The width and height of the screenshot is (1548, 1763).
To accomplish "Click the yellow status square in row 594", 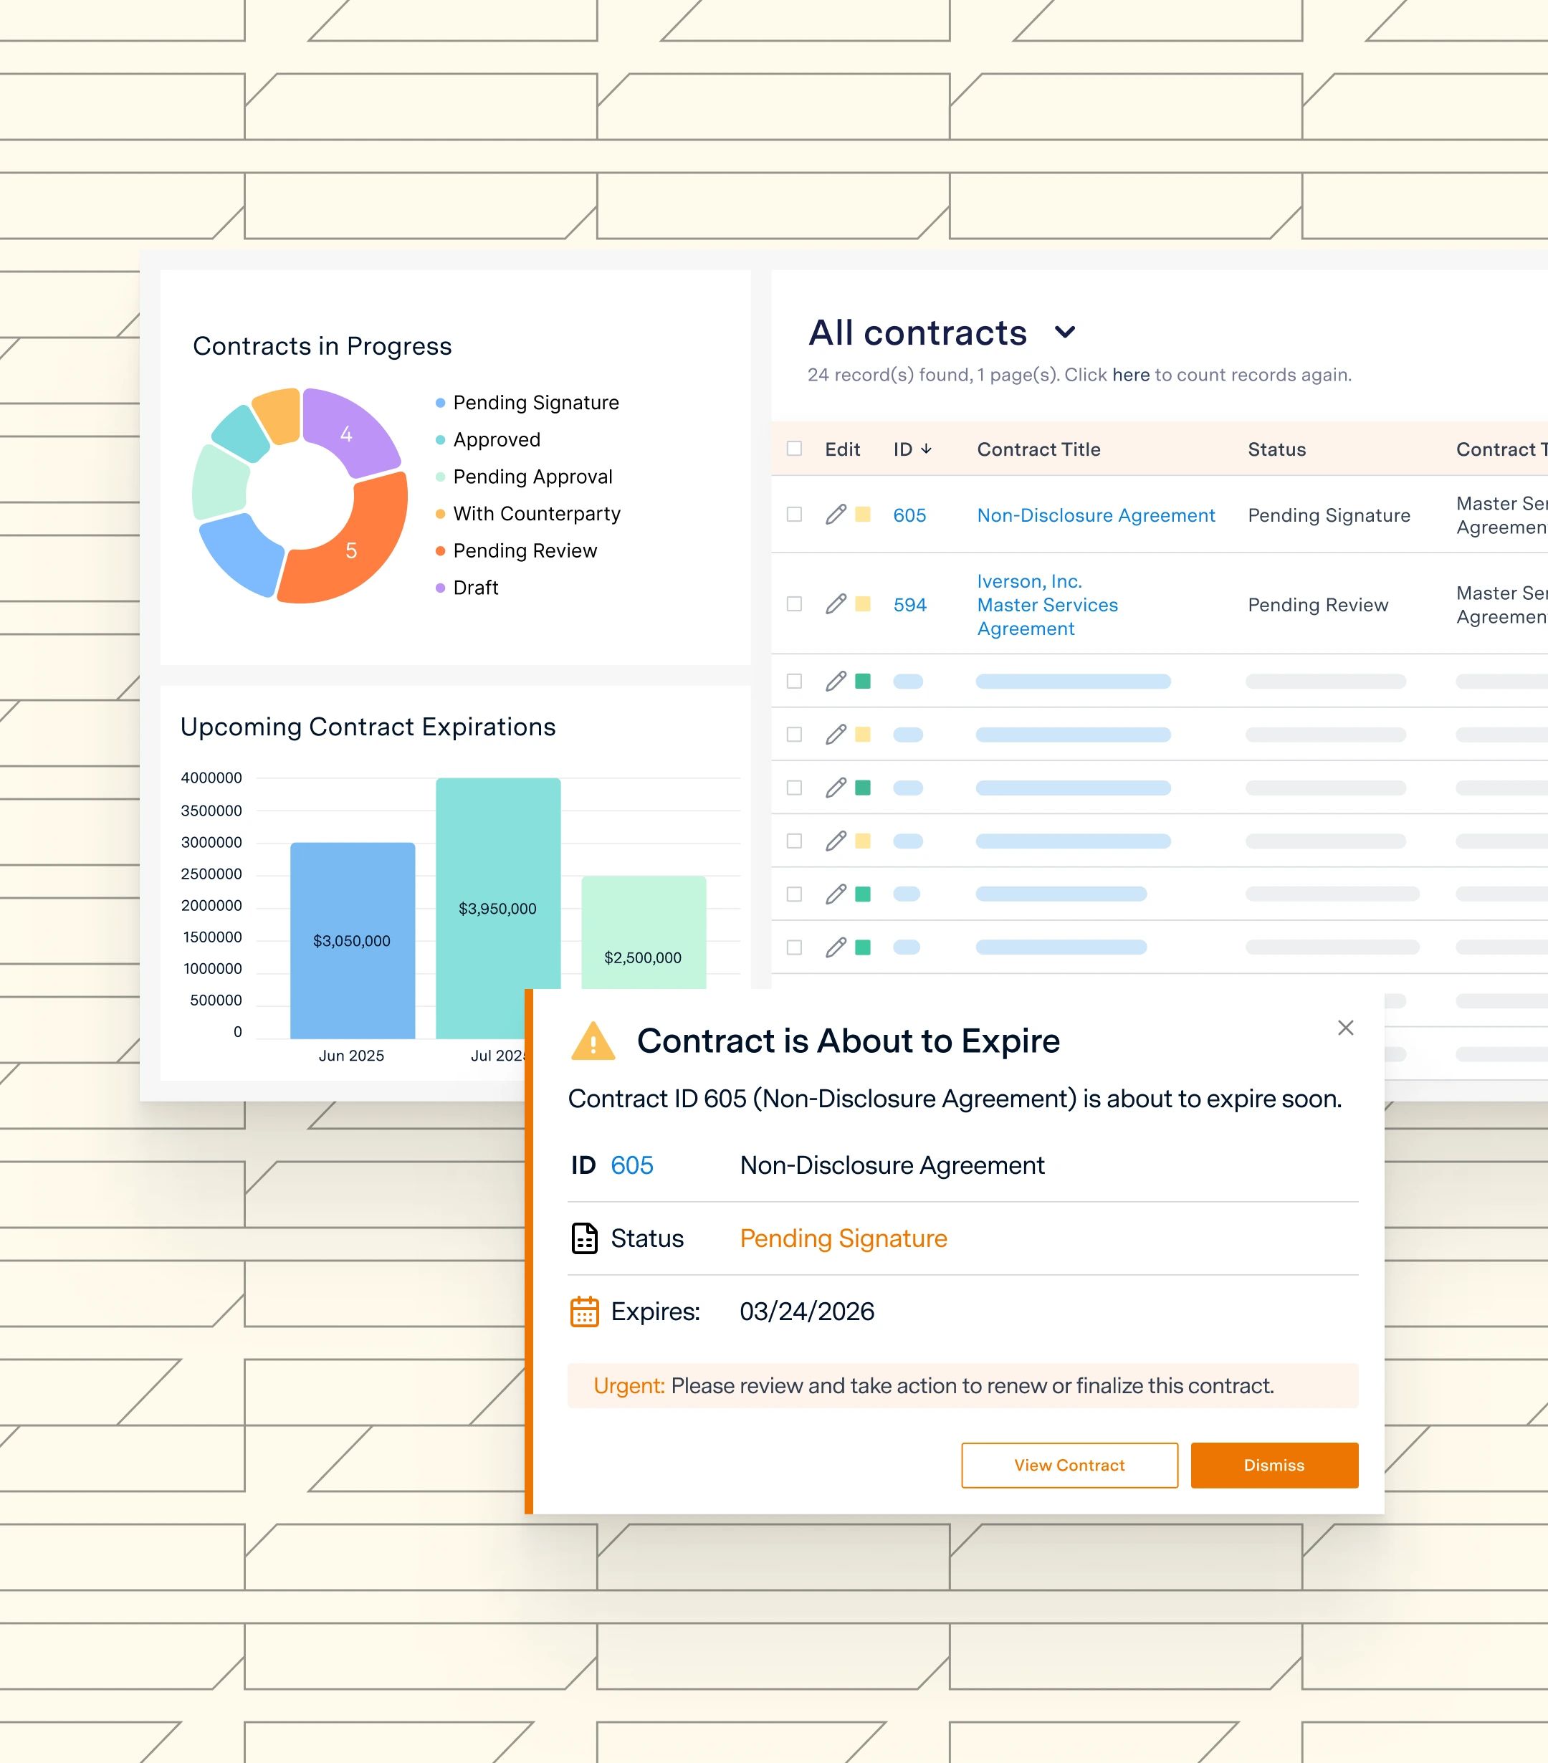I will [862, 603].
